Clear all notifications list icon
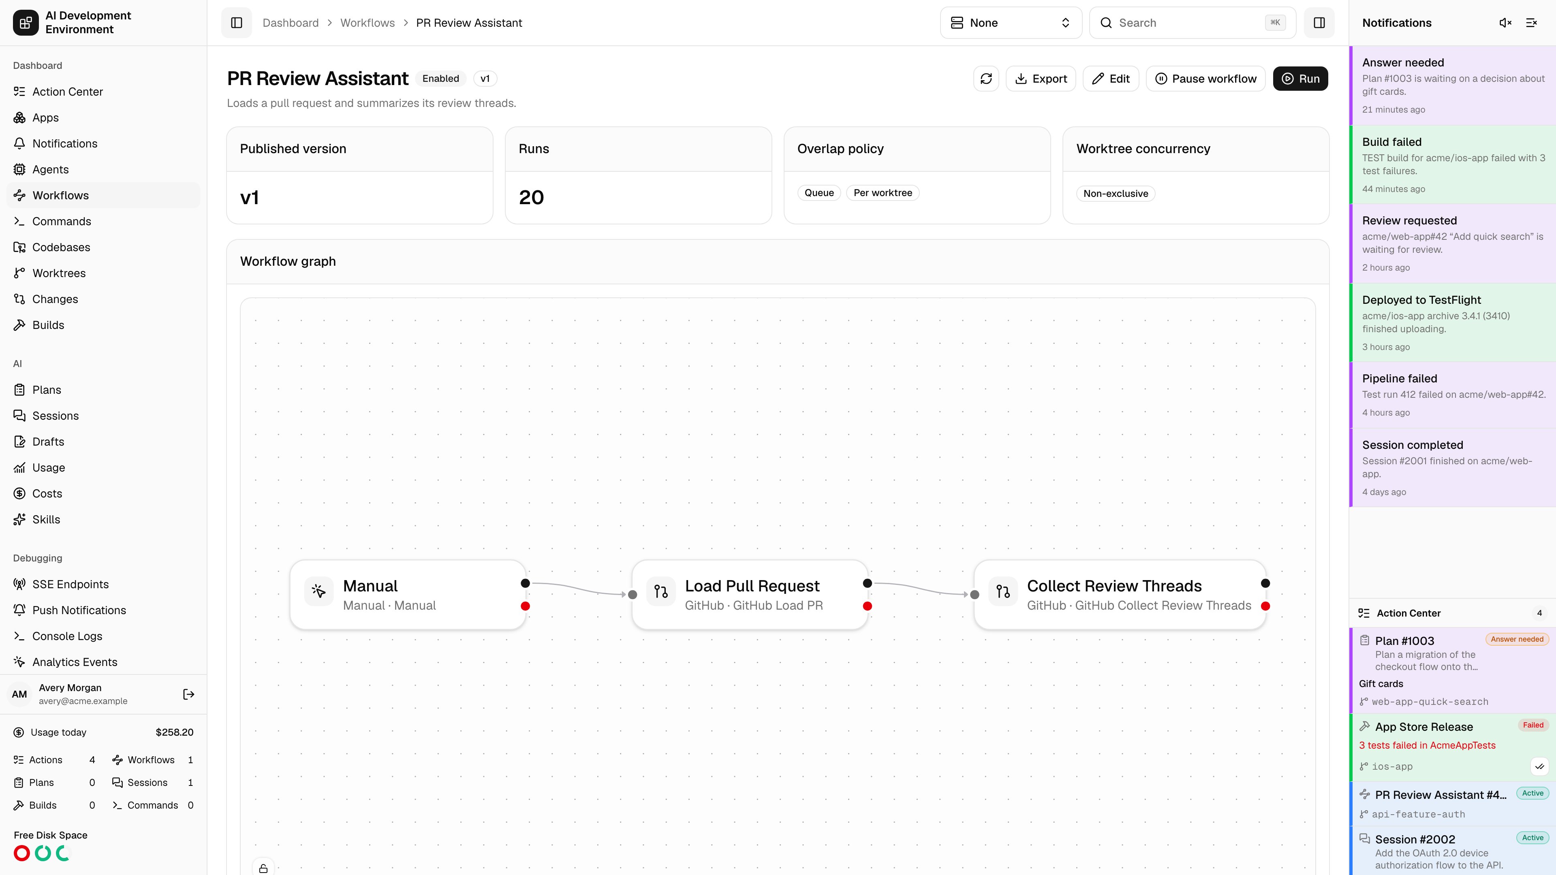This screenshot has height=875, width=1556. coord(1531,23)
